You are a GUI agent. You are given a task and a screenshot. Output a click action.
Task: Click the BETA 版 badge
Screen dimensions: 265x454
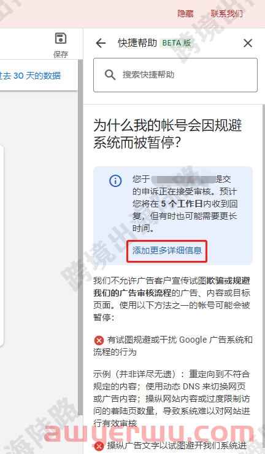pyautogui.click(x=177, y=43)
